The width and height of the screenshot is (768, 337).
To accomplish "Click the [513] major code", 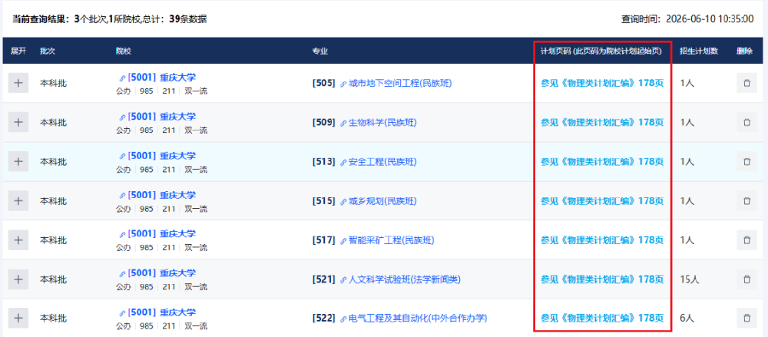I will pos(324,162).
